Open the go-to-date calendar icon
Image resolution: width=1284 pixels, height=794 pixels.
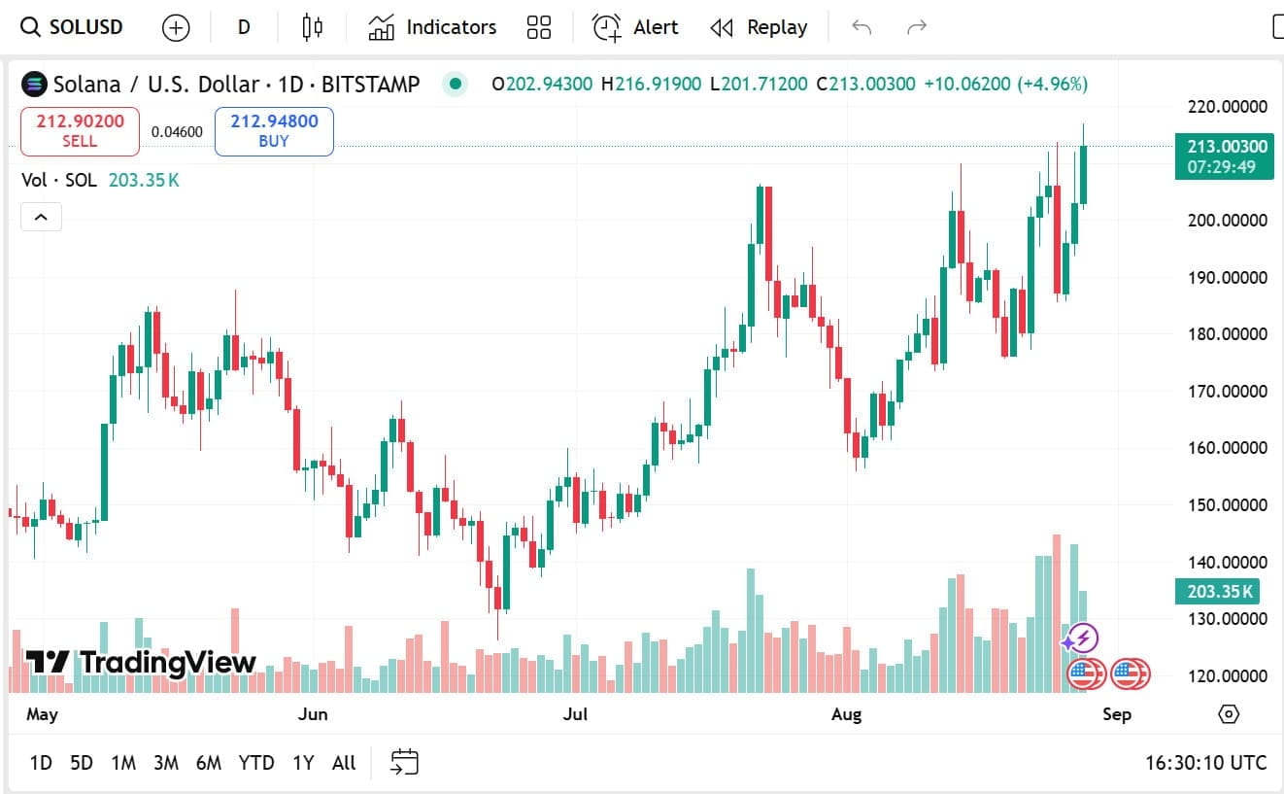(x=404, y=762)
